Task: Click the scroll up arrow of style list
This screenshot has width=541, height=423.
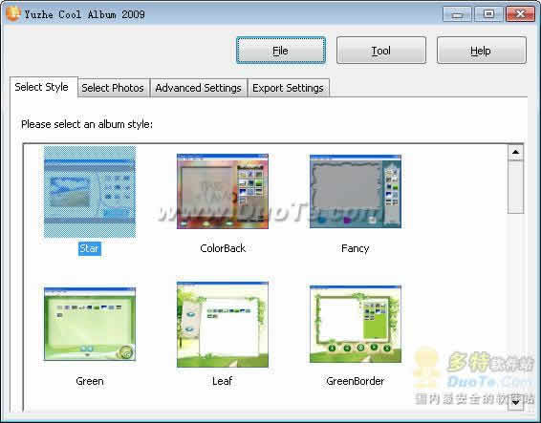Action: [515, 152]
